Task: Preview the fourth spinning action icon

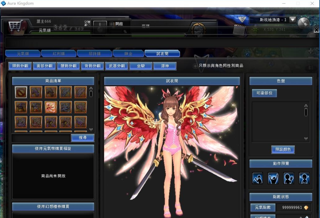Action: (304, 178)
